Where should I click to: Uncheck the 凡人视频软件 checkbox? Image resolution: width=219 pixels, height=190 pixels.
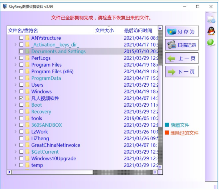pos(21,98)
